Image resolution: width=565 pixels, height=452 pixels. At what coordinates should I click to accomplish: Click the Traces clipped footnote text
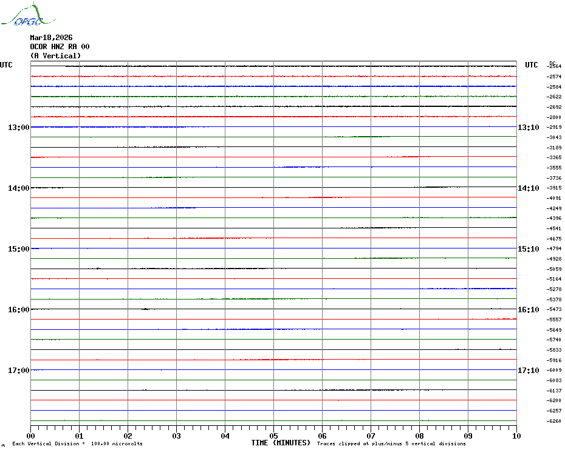click(x=391, y=444)
